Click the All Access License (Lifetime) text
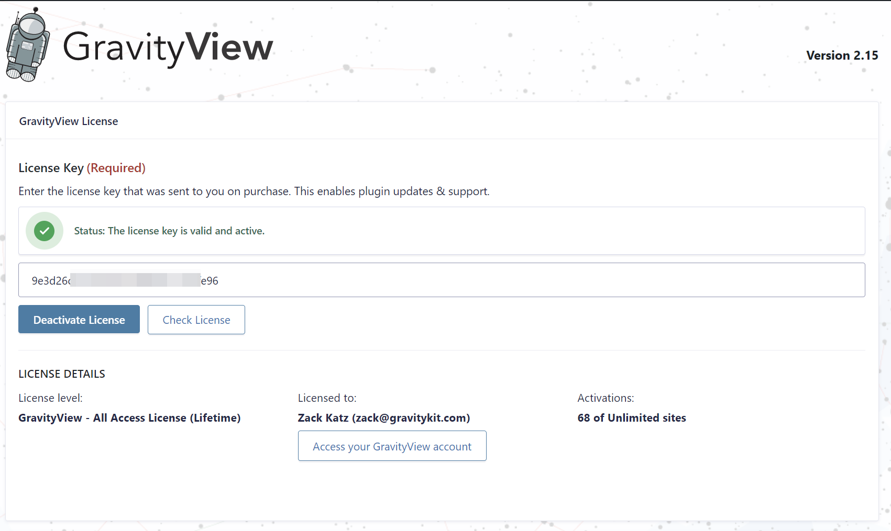 click(129, 417)
